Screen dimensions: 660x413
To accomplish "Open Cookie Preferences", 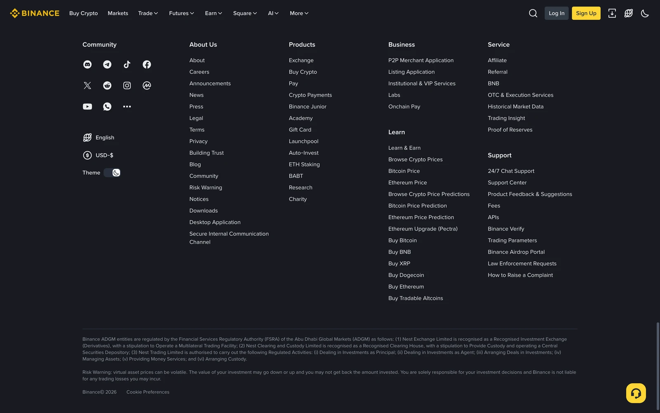I will [148, 392].
